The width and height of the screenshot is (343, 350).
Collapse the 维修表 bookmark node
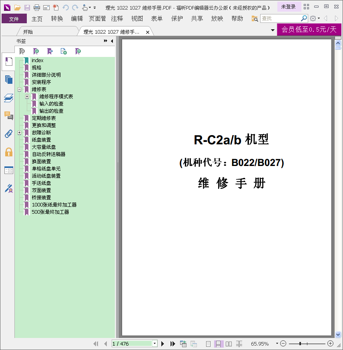click(x=19, y=89)
